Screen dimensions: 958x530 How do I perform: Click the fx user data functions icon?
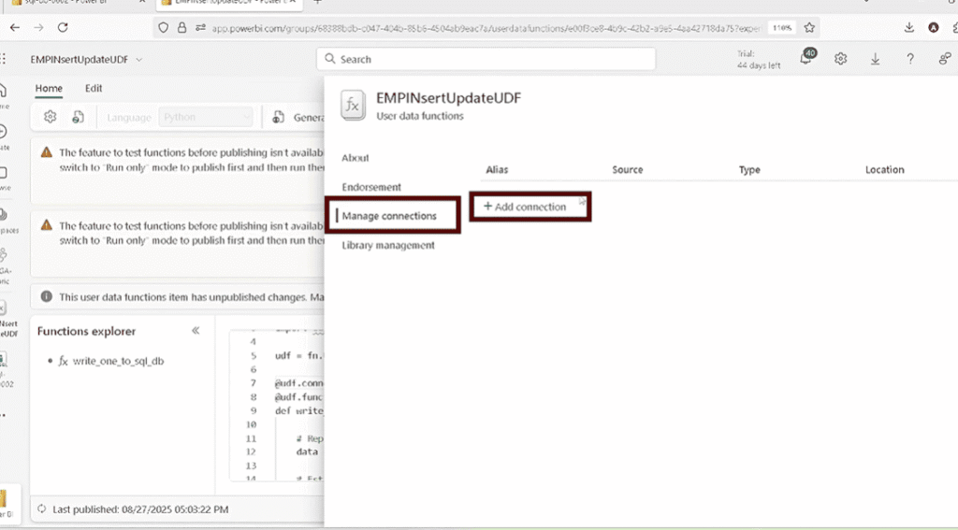353,105
